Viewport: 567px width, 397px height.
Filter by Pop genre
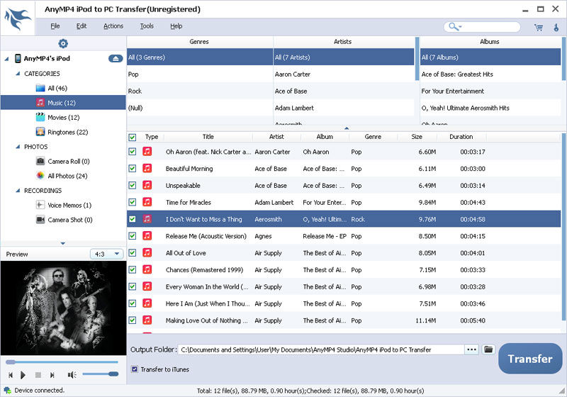click(200, 74)
